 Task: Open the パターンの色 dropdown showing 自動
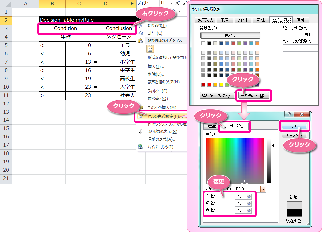(300, 35)
